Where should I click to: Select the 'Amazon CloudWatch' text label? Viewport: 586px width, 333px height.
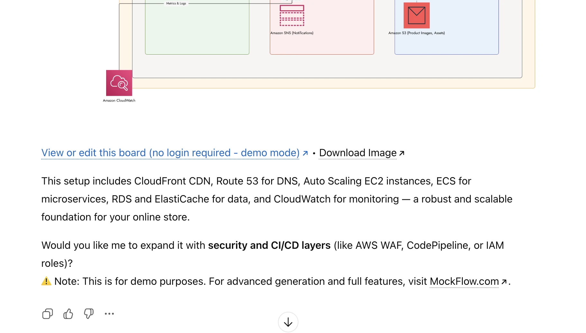(x=119, y=101)
